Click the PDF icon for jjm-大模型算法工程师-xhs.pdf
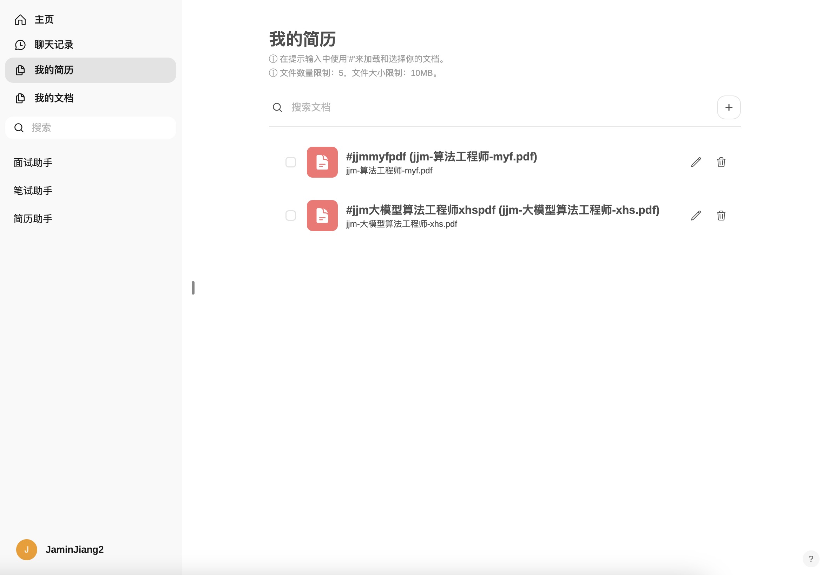Screen dimensions: 828x575 point(322,216)
